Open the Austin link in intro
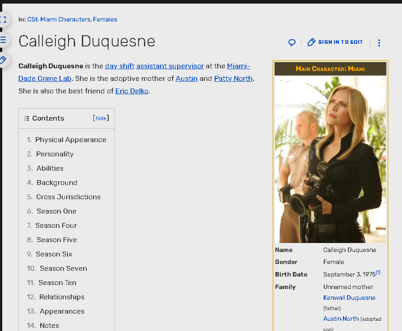402x331 pixels. [186, 79]
